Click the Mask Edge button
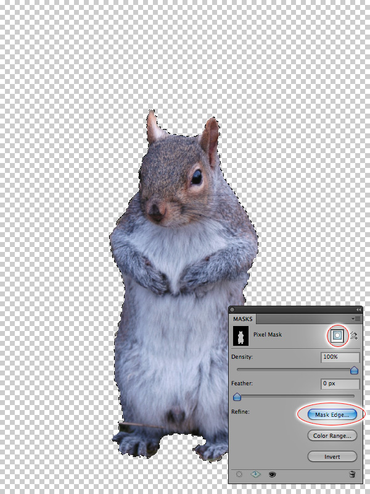370x494 pixels. (x=332, y=414)
